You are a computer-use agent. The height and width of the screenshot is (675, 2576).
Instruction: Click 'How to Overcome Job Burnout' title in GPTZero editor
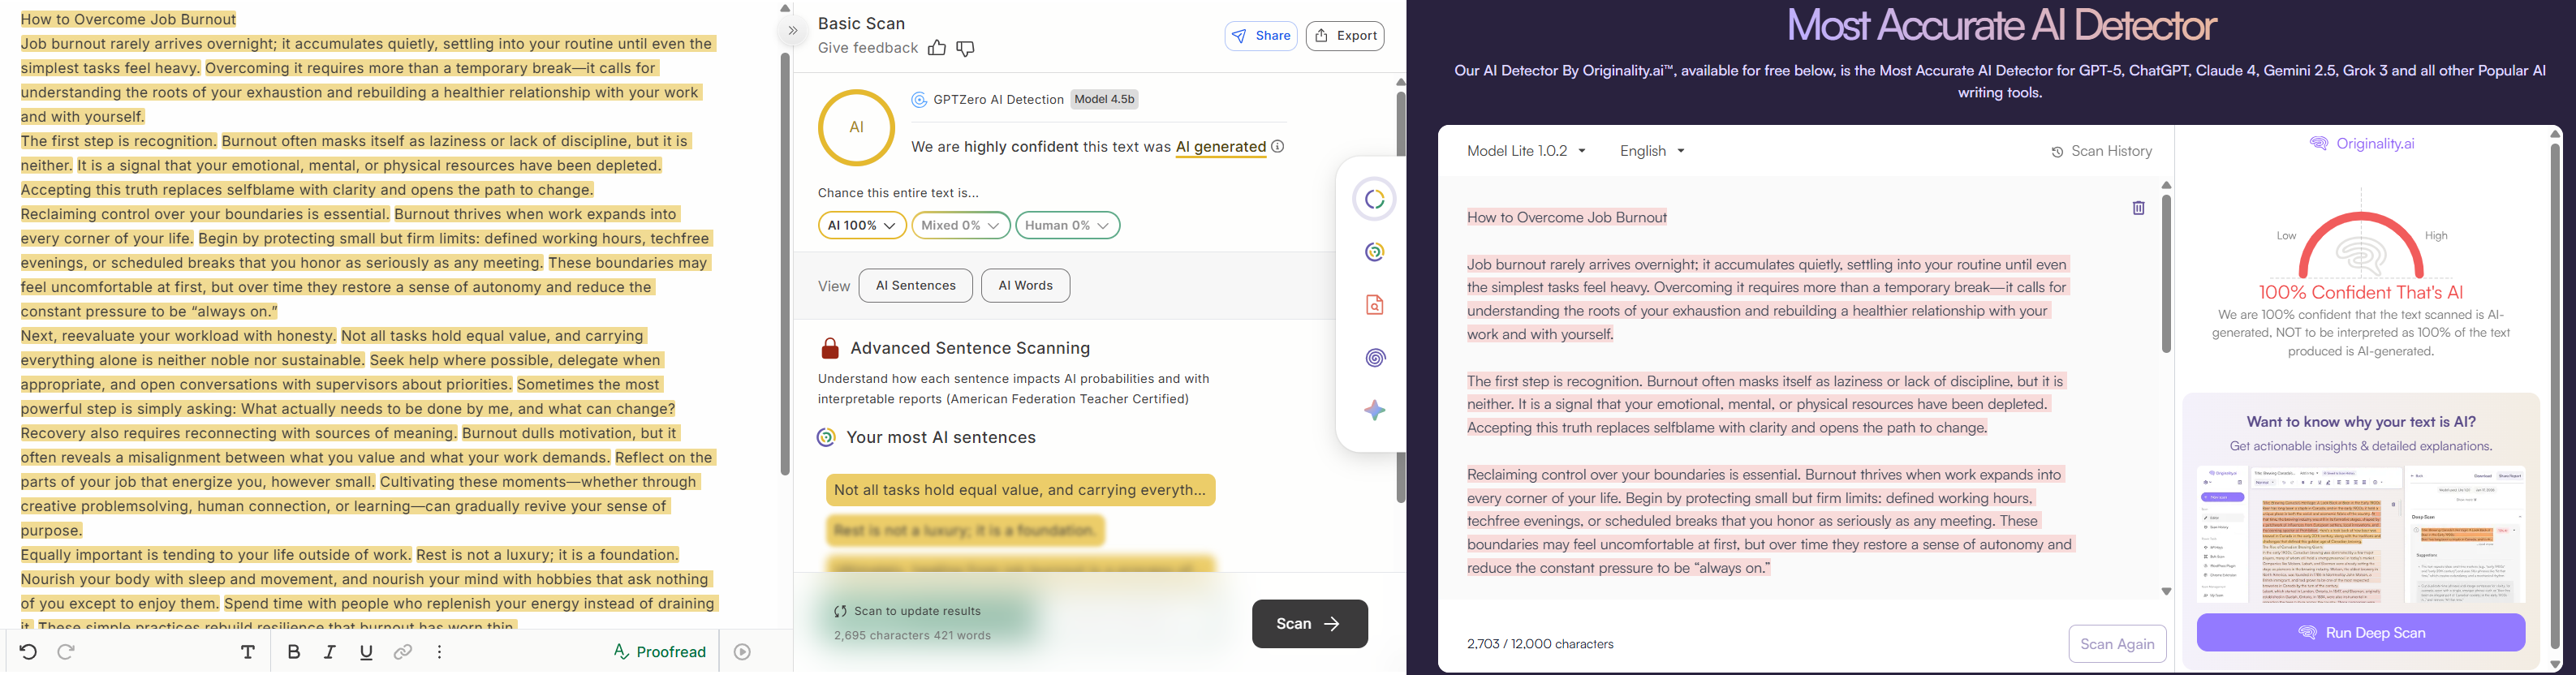pyautogui.click(x=129, y=20)
